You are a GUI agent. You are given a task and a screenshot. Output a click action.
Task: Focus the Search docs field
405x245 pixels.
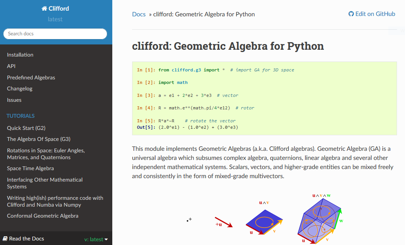click(55, 34)
